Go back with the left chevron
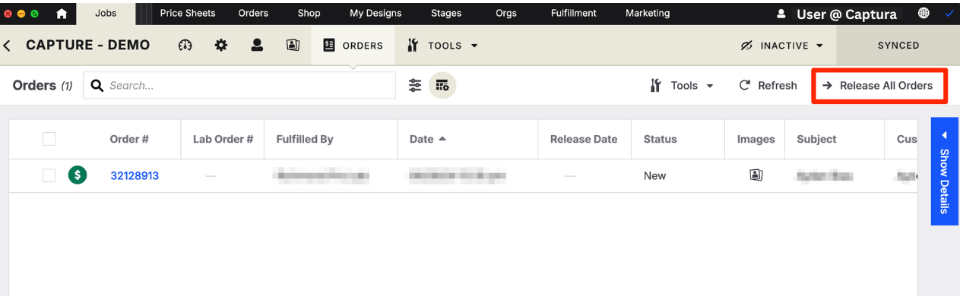 [8, 46]
